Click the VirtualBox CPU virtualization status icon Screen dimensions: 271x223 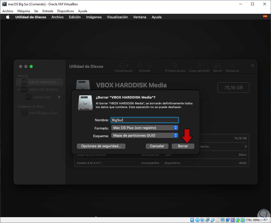click(232, 220)
